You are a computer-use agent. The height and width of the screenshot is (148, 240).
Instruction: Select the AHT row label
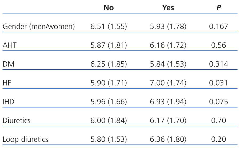tap(10, 45)
